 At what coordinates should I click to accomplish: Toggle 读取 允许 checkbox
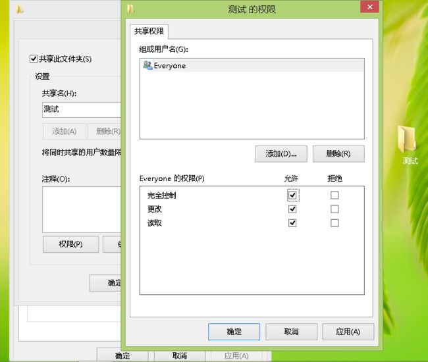pos(292,223)
